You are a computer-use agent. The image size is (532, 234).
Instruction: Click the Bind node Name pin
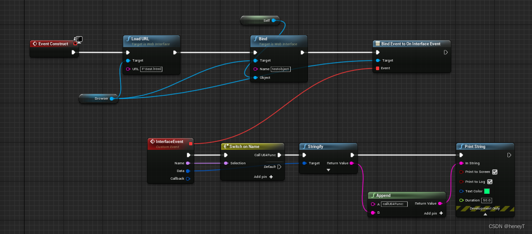coord(255,69)
